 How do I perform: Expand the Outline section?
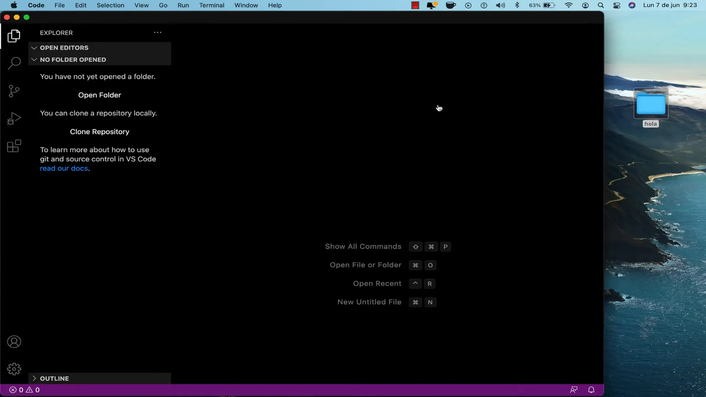[x=100, y=378]
